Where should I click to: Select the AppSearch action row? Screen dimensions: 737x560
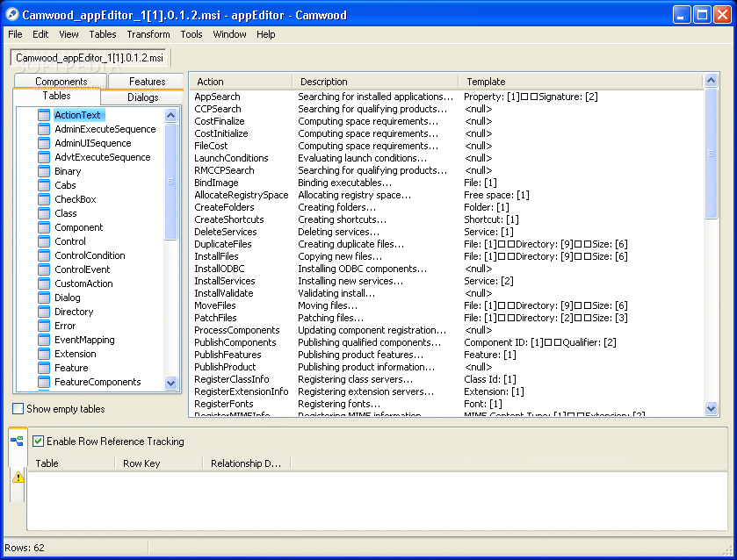[x=446, y=97]
